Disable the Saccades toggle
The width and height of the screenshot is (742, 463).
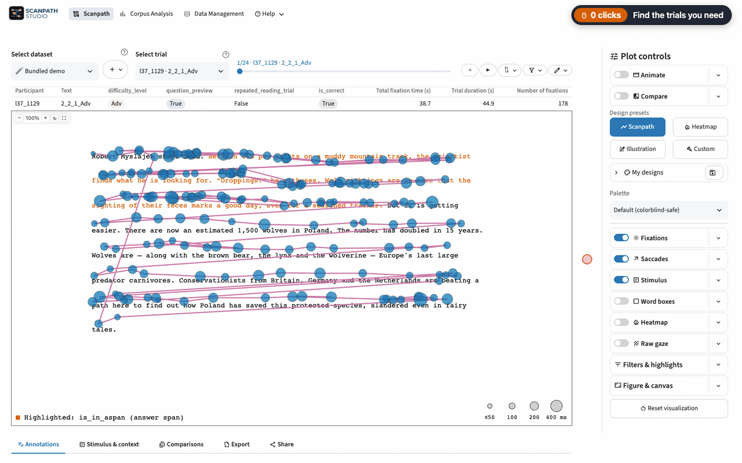pos(621,259)
